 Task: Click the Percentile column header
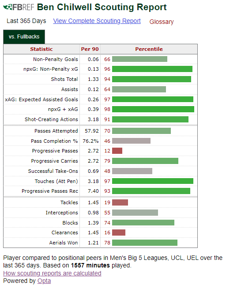149,49
